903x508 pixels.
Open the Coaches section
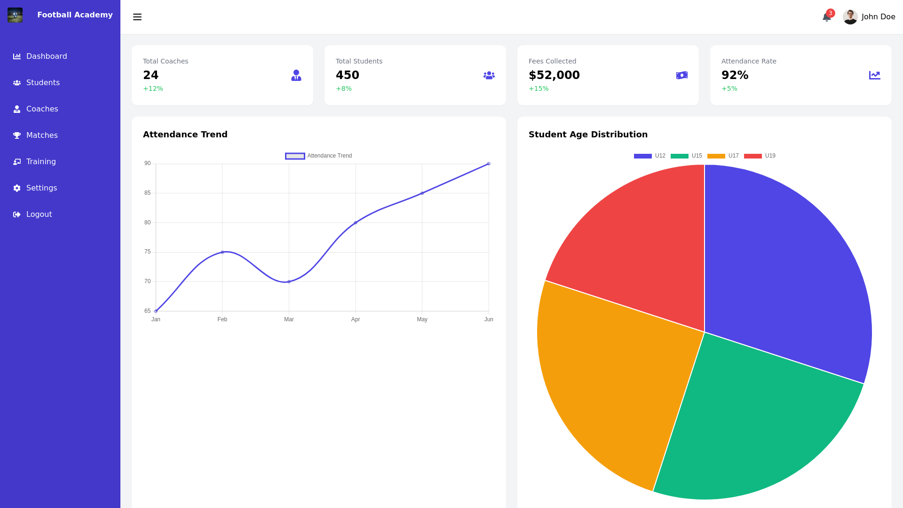42,109
